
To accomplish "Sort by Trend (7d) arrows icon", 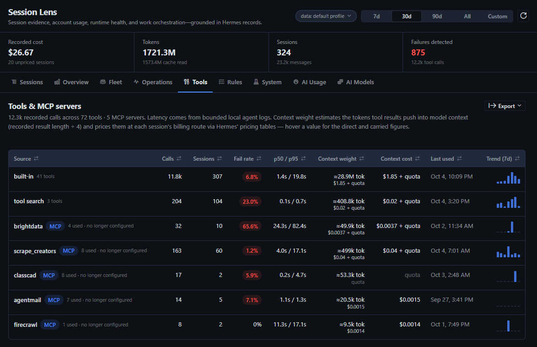I will [517, 158].
